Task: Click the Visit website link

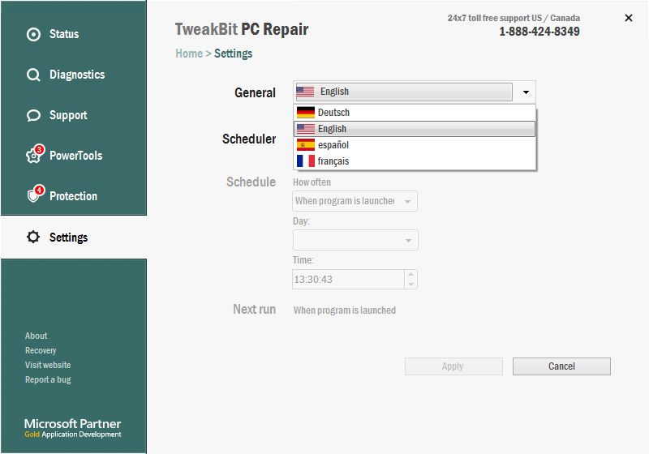Action: click(48, 365)
